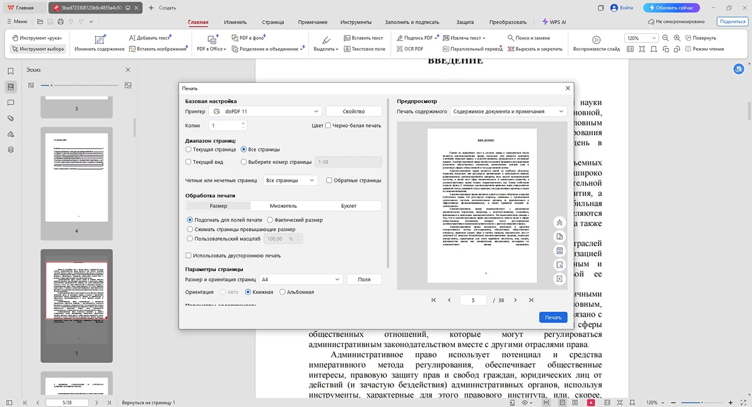Click the OCR PDF tool icon
Viewport: 752px width, 407px height.
[399, 49]
